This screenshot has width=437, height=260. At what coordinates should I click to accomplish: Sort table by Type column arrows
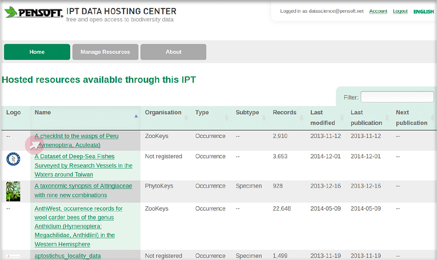227,118
